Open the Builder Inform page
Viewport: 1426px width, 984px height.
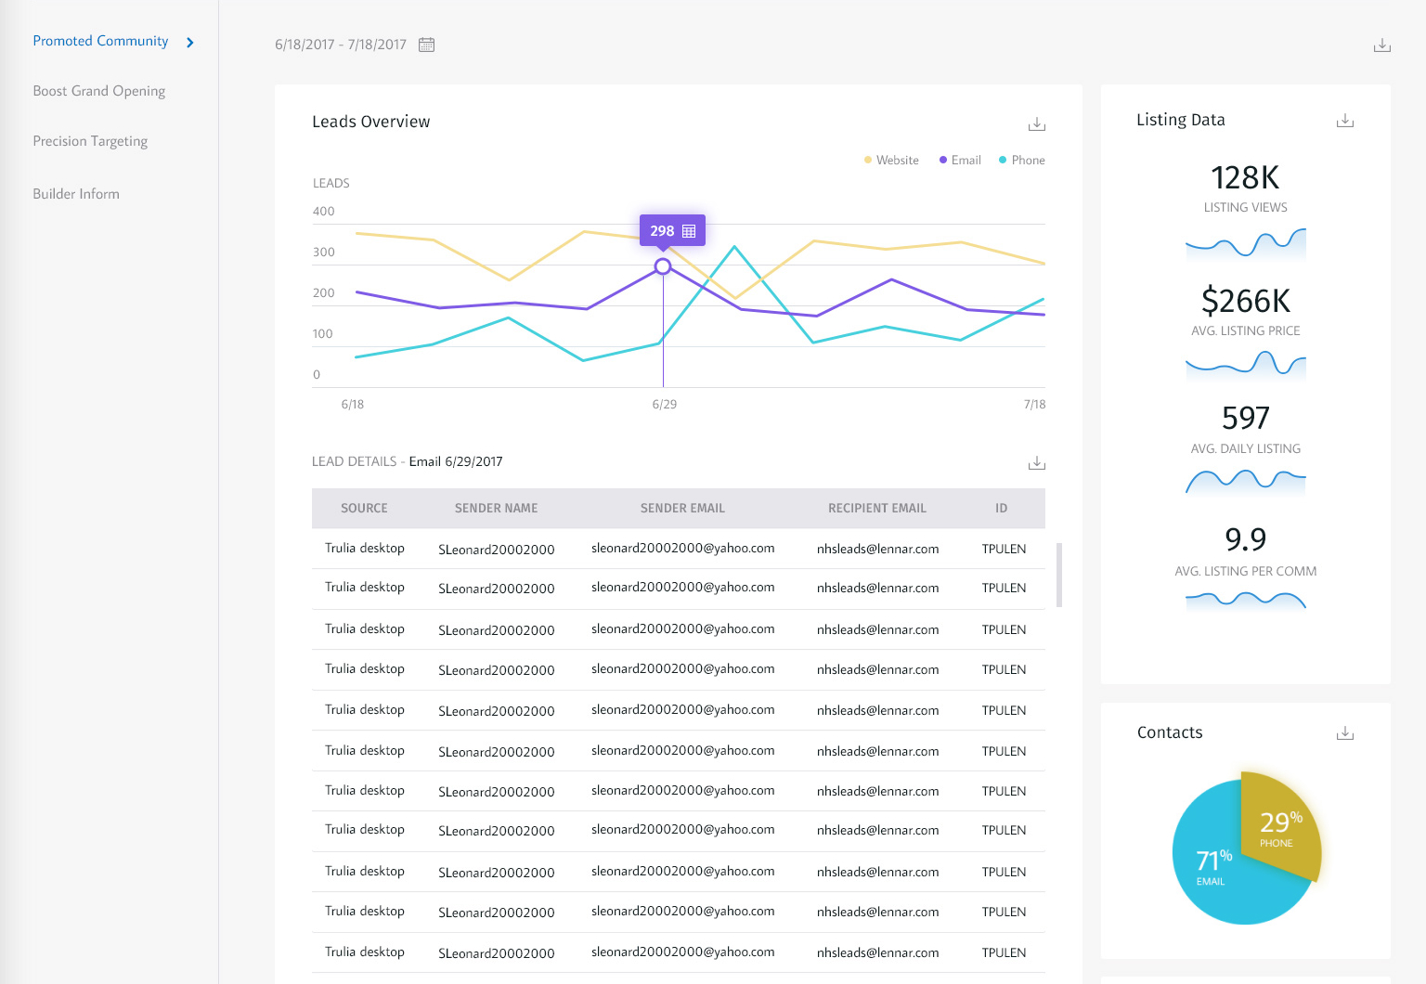coord(76,194)
